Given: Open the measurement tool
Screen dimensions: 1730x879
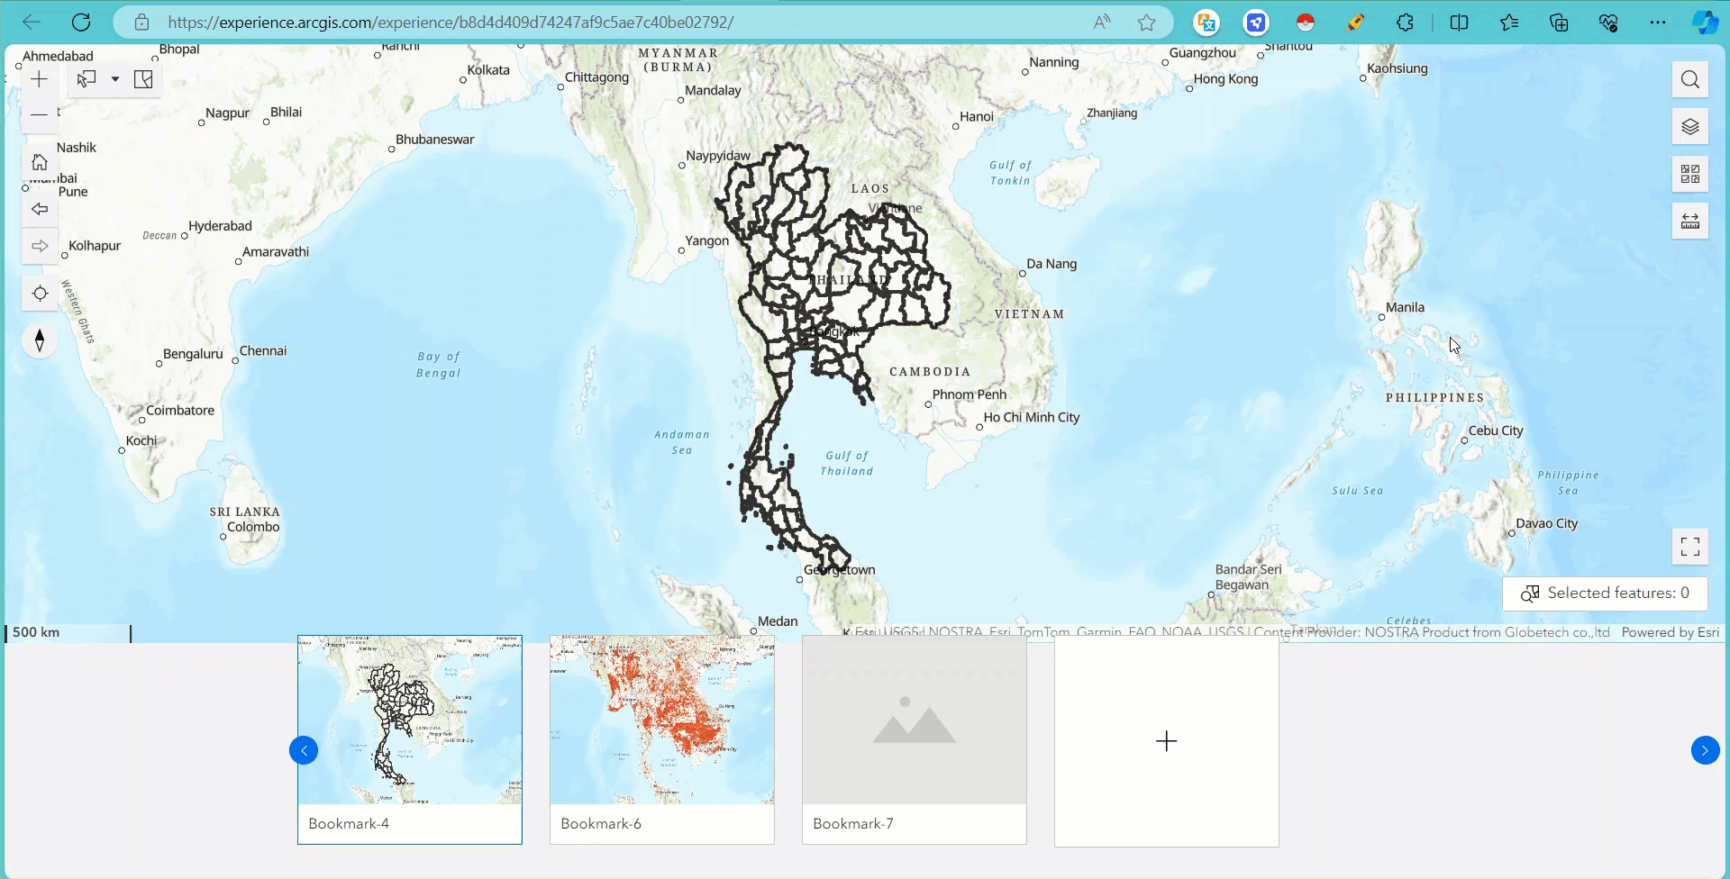Looking at the screenshot, I should click(1690, 221).
